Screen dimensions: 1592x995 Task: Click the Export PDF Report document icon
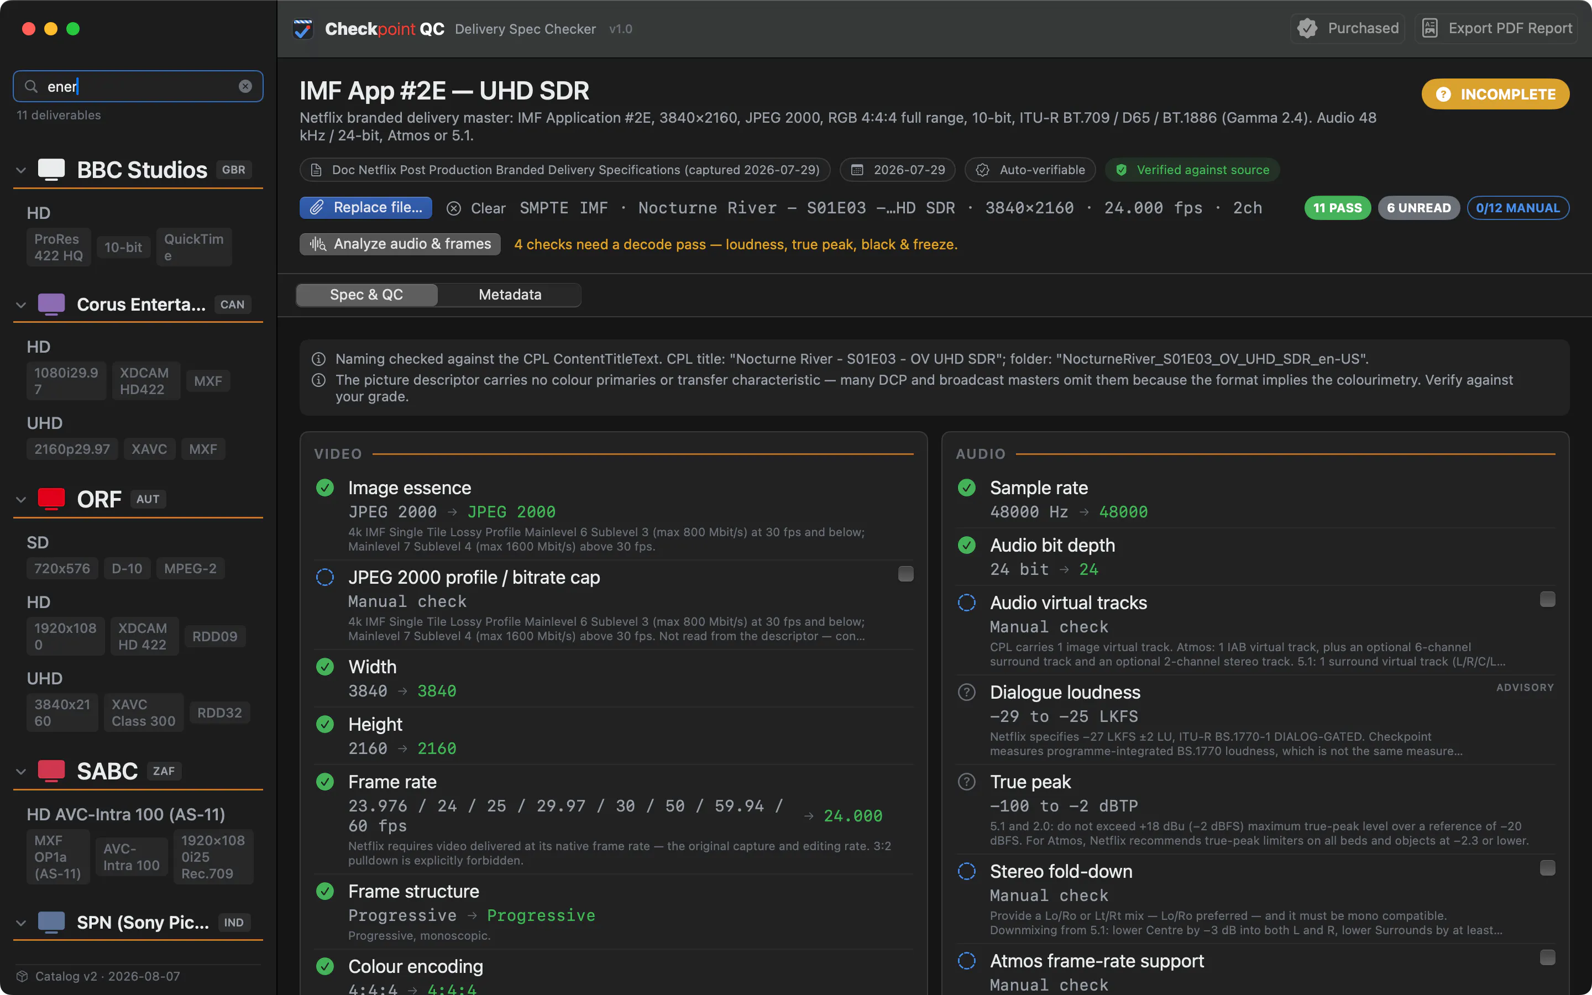[1429, 28]
